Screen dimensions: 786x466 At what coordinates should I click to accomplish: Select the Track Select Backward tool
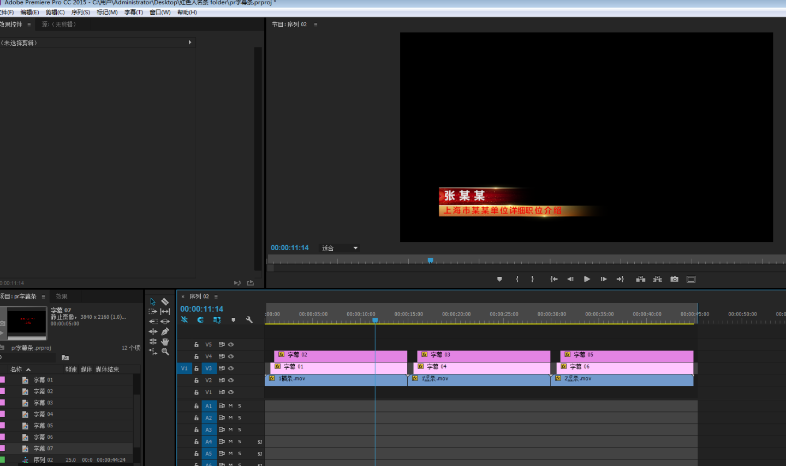pos(153,322)
